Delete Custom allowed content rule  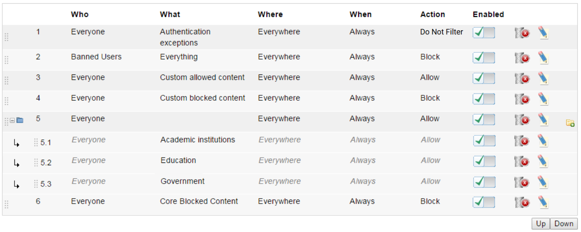(522, 79)
